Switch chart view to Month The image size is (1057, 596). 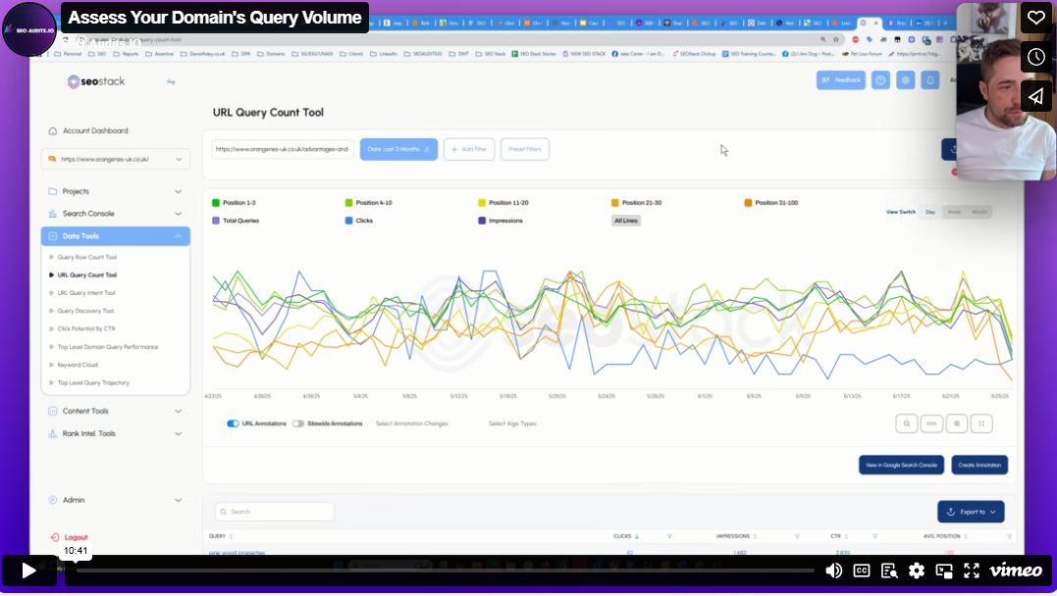981,212
